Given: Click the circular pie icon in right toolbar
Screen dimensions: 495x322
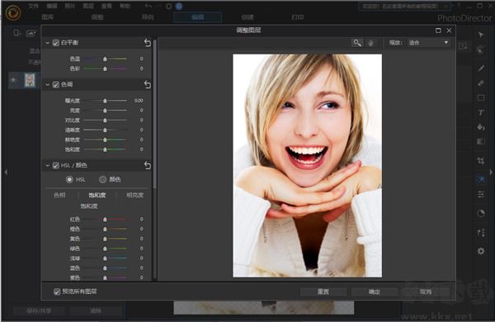Looking at the screenshot, I should 481,213.
